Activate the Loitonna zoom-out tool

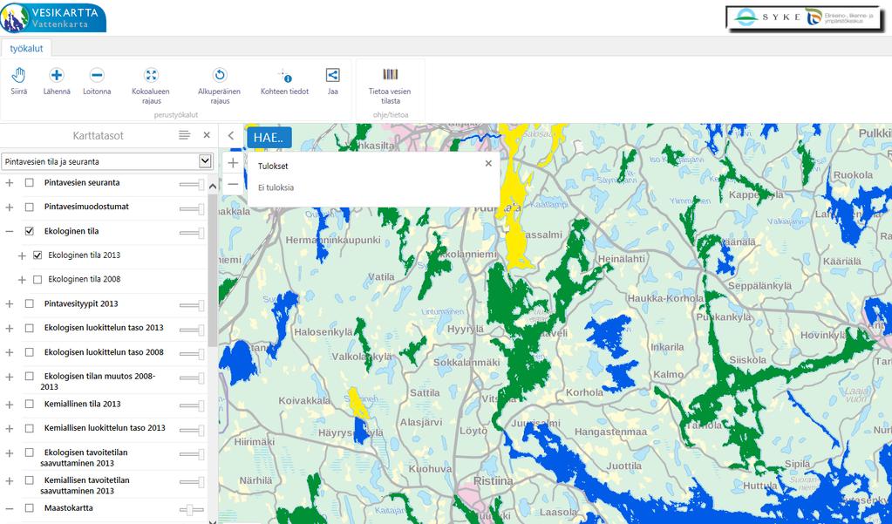tap(97, 75)
